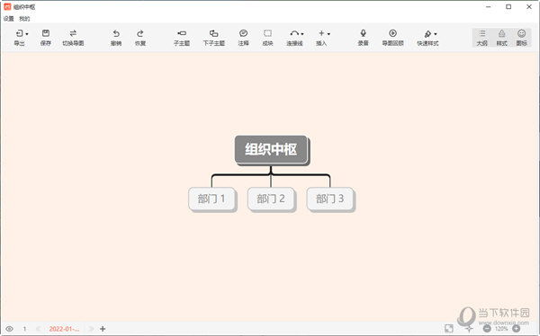Go to next sheet with right arrow
The height and width of the screenshot is (336, 540).
pyautogui.click(x=91, y=329)
